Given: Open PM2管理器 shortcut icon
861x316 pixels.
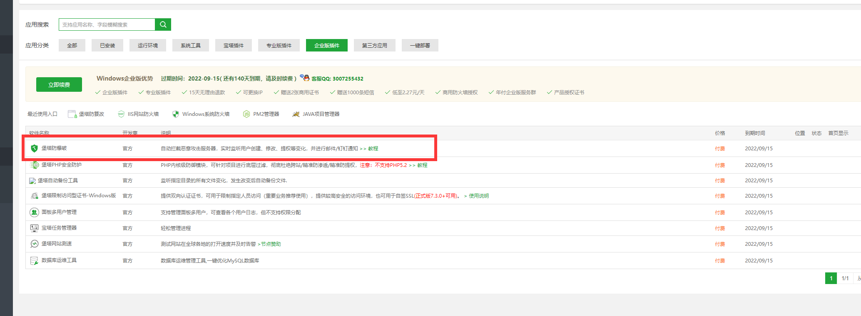Looking at the screenshot, I should (246, 114).
